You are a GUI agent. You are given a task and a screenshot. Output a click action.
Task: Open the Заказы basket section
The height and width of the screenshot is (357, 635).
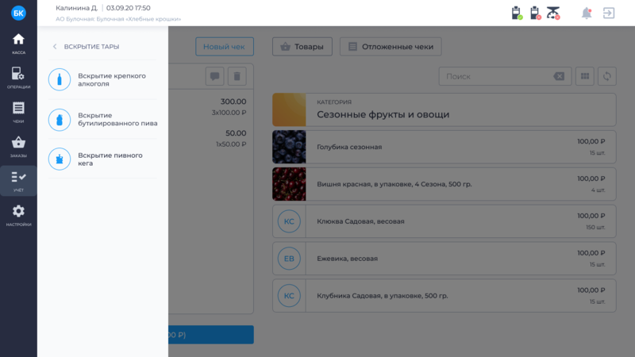(18, 146)
